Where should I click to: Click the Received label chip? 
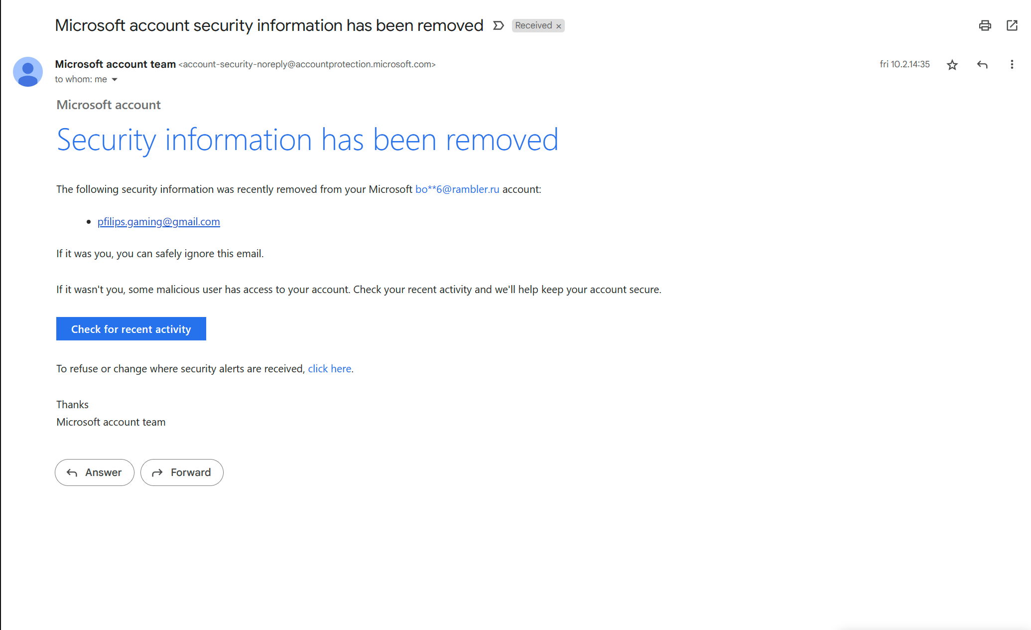tap(533, 25)
